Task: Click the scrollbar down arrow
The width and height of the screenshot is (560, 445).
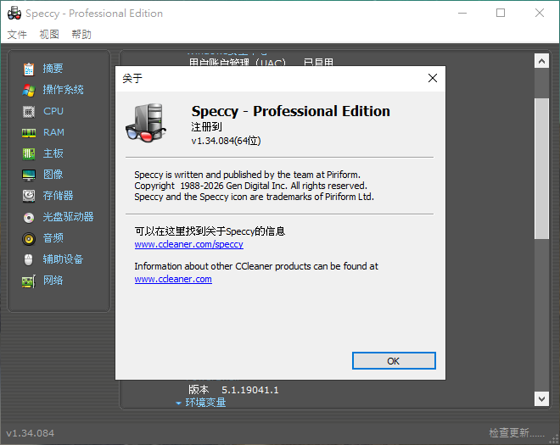Action: tap(541, 398)
